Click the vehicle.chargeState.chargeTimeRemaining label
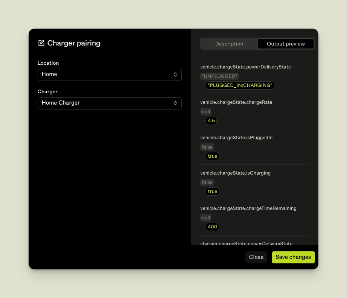Viewport: 347px width, 298px height. 248,208
